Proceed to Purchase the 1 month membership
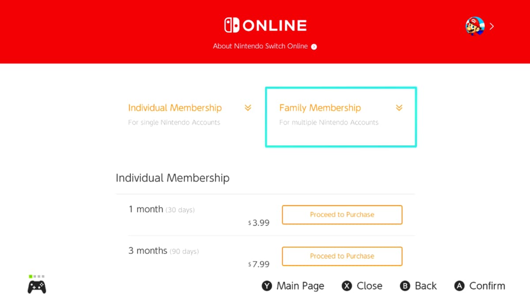This screenshot has height=298, width=530. [341, 215]
